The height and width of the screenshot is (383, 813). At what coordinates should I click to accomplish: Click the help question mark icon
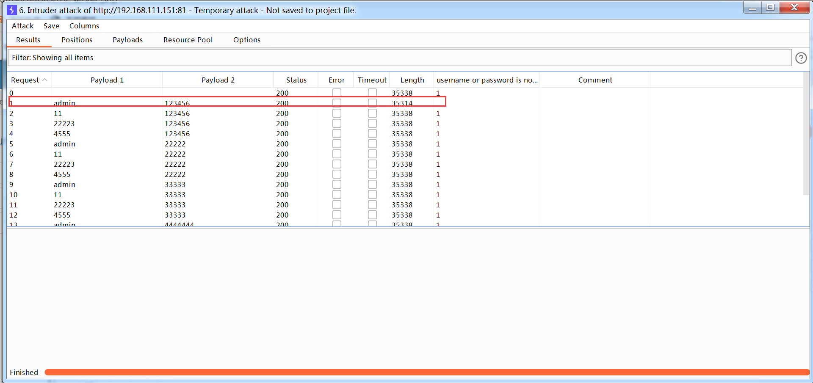pos(801,58)
